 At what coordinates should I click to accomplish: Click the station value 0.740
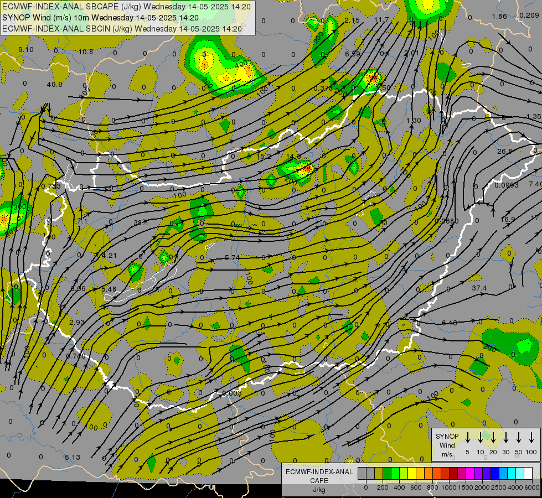coord(76,356)
